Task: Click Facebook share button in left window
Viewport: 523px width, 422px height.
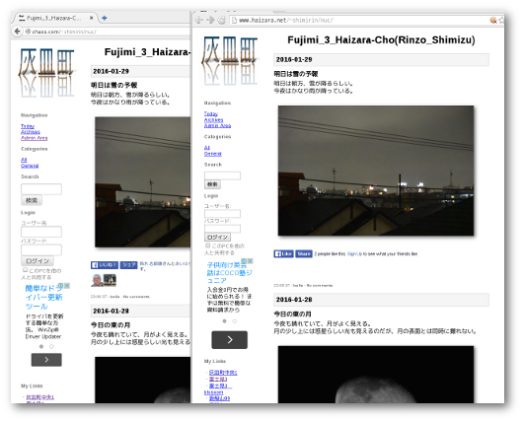Action: (128, 265)
